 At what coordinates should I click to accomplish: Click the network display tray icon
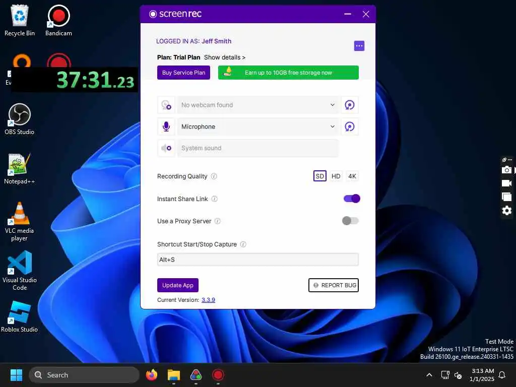445,375
